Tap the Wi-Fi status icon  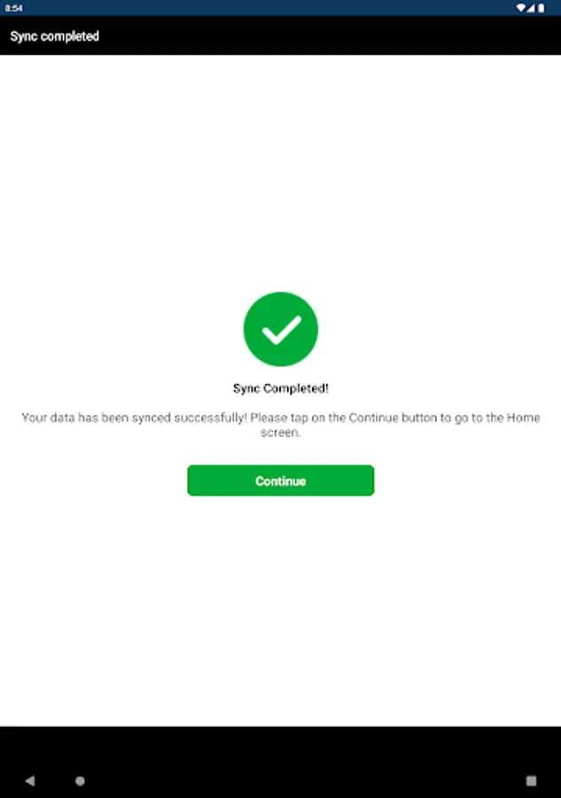pos(520,8)
